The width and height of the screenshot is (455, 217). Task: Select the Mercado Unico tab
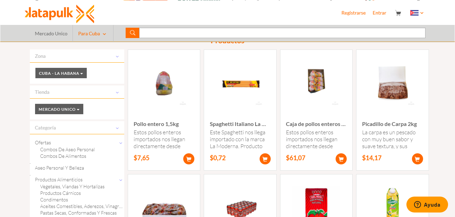[51, 34]
